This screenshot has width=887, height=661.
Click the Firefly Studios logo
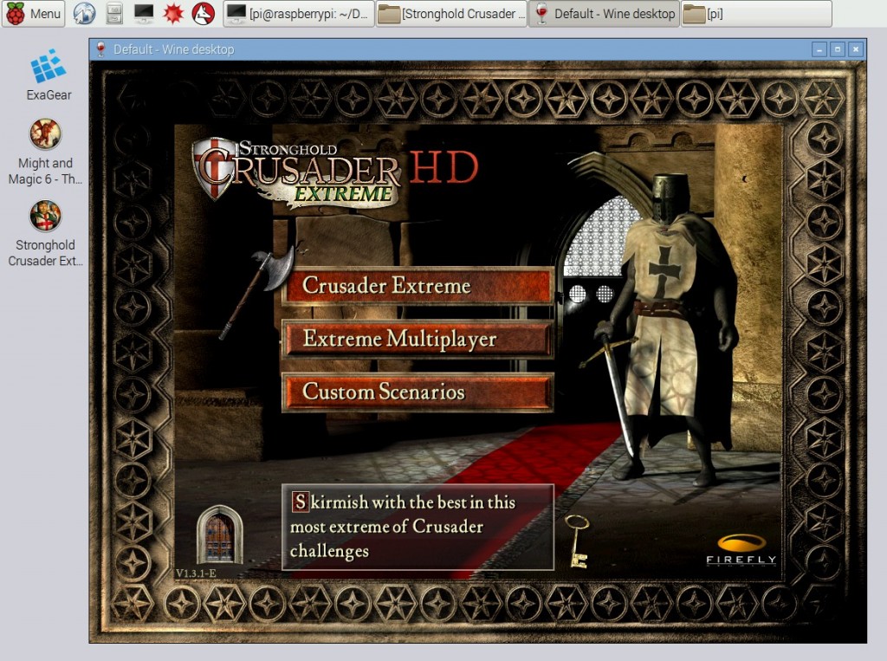pos(741,550)
